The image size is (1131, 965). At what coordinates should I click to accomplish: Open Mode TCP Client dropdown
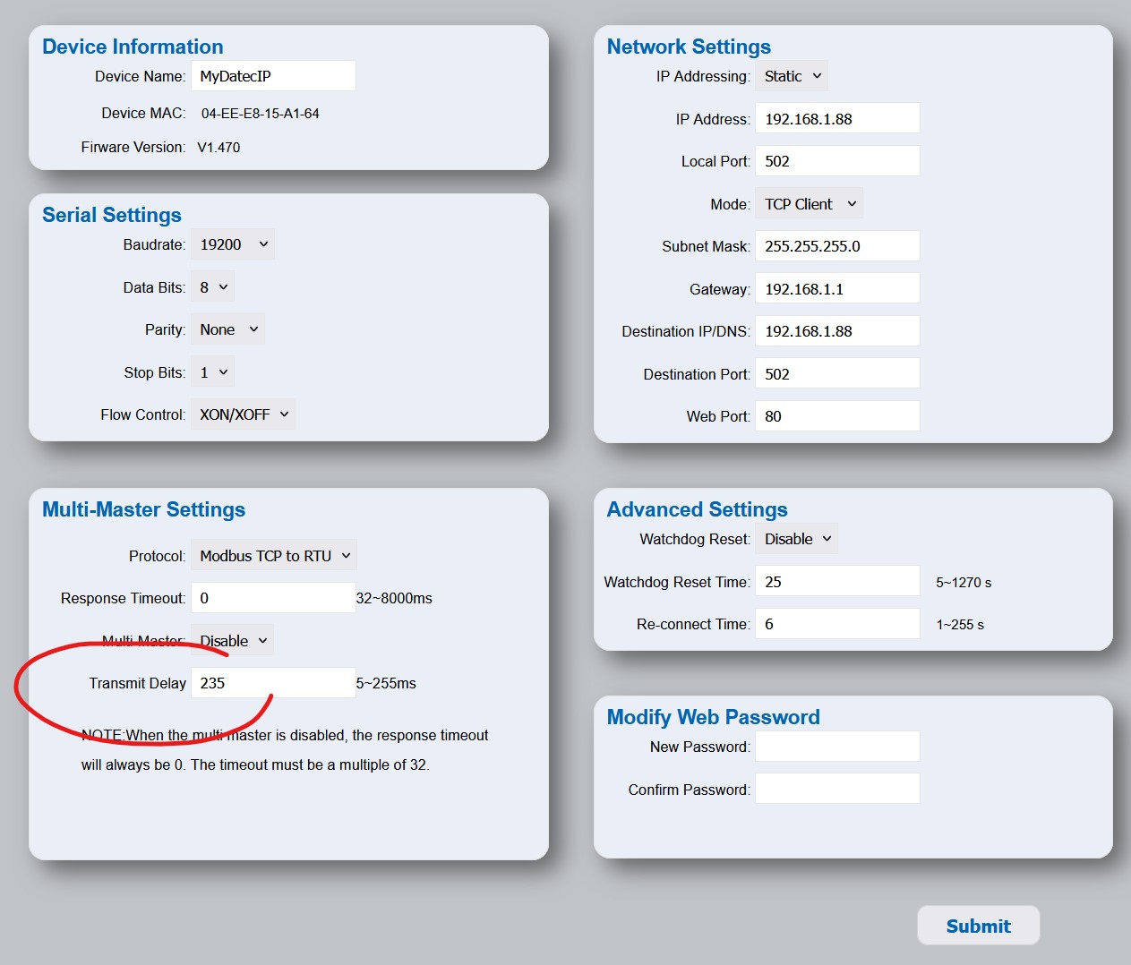click(x=810, y=204)
